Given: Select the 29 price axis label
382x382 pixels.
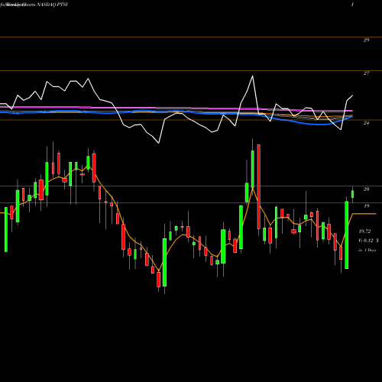Looking at the screenshot, I should (x=366, y=40).
